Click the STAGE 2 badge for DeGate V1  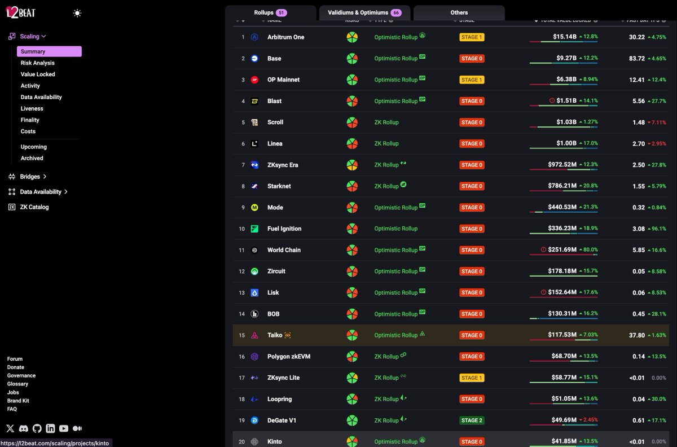coord(472,420)
